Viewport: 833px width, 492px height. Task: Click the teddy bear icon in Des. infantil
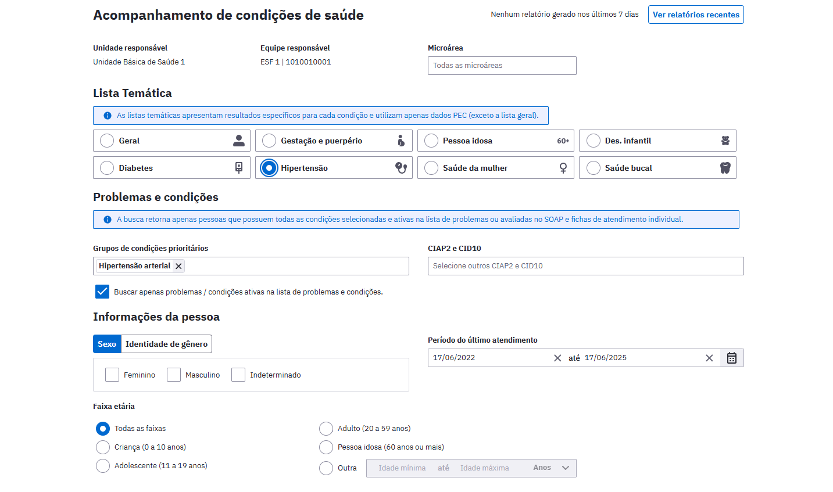(x=725, y=141)
